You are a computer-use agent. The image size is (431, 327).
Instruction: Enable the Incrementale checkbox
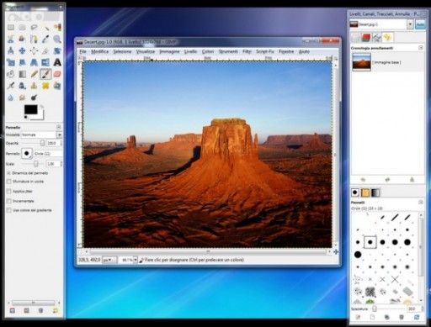point(8,201)
